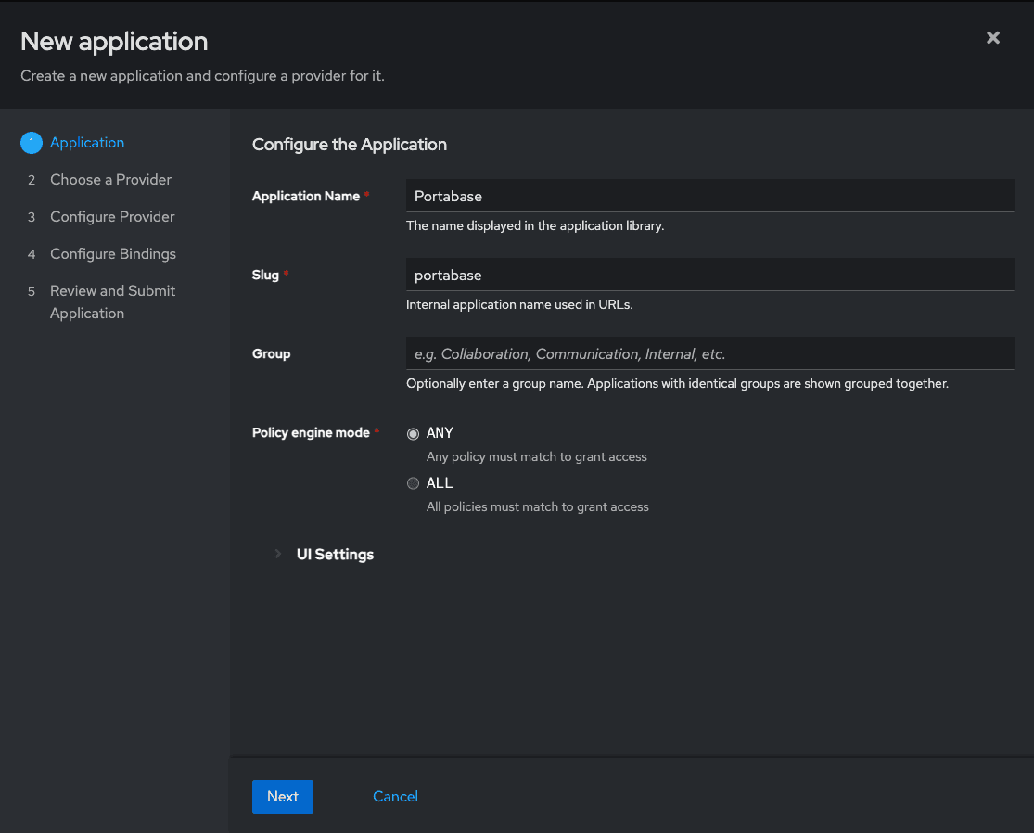Click the Slug input field

pos(709,274)
